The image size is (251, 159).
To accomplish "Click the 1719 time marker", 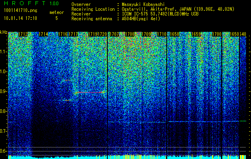I will [93, 34].
